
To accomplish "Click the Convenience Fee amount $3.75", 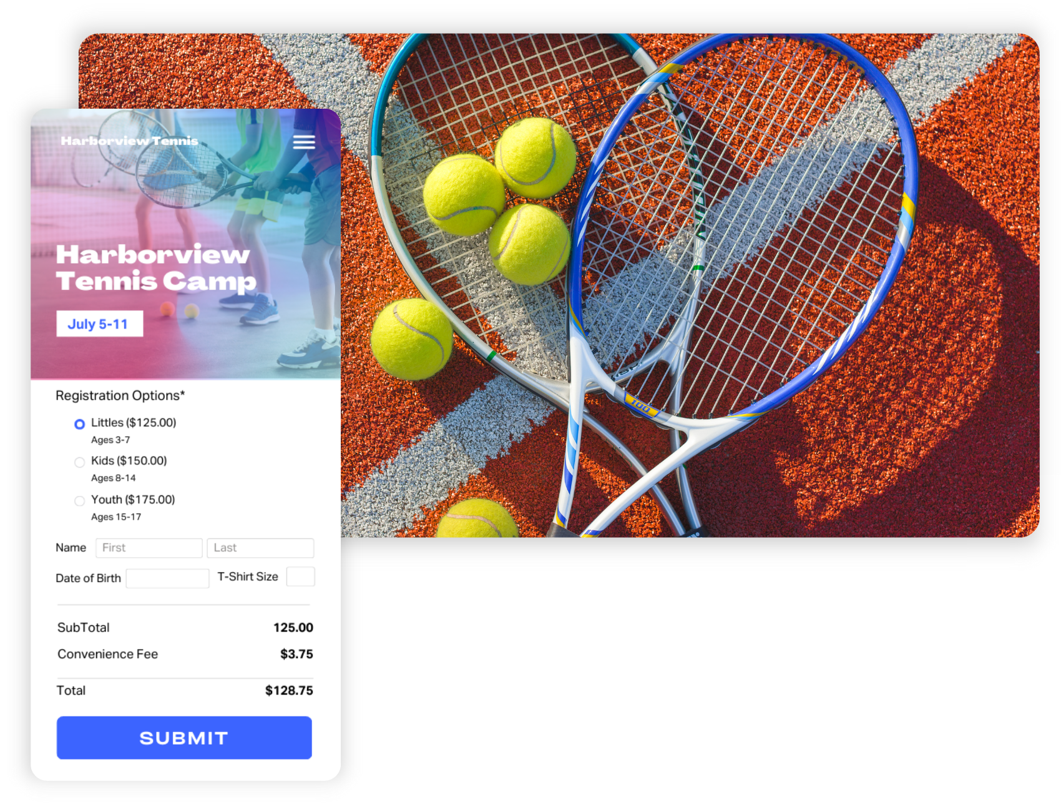I will click(x=296, y=654).
